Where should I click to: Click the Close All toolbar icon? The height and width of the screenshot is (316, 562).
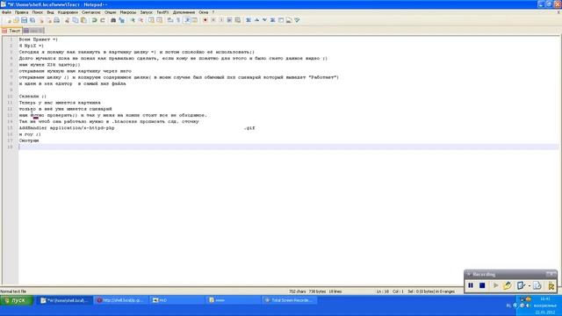pyautogui.click(x=49, y=20)
